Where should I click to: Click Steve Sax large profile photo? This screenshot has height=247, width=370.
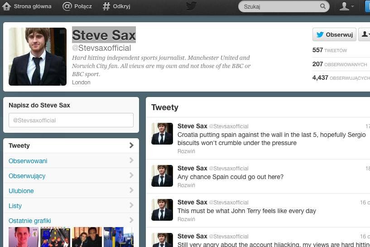38,57
